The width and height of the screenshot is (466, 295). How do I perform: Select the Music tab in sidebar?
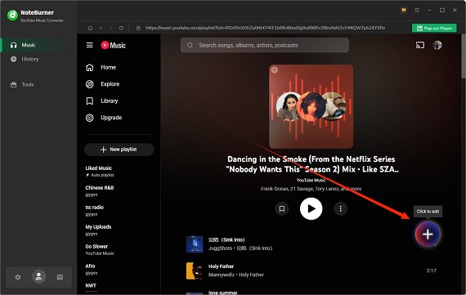click(x=38, y=45)
